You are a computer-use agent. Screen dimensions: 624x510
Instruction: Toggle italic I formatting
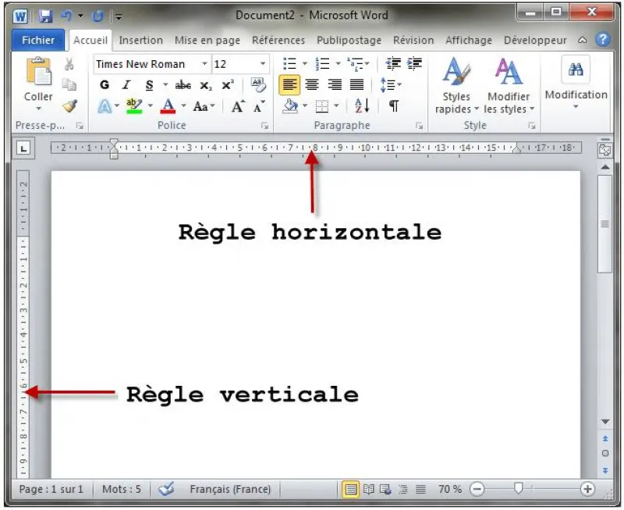pyautogui.click(x=126, y=84)
